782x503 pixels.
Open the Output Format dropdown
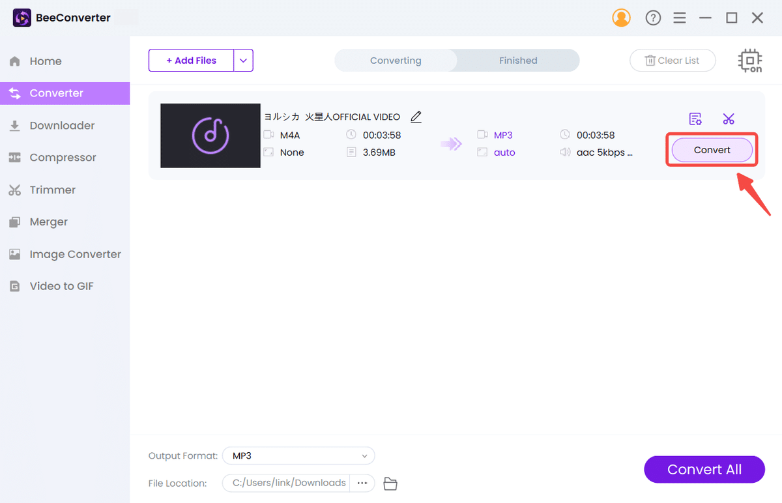[298, 455]
